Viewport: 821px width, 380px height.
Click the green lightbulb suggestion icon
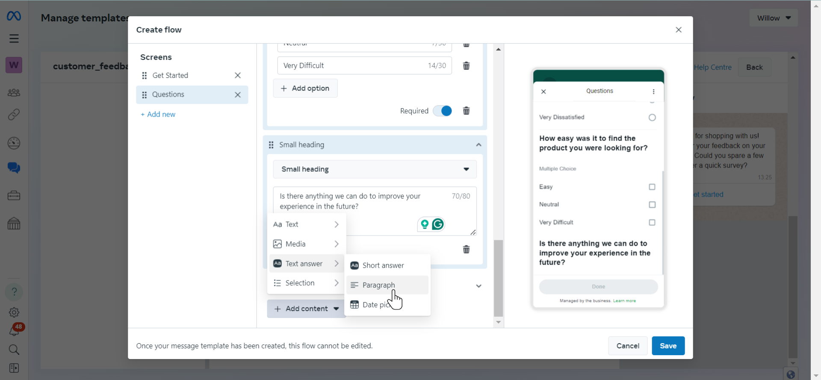(425, 224)
